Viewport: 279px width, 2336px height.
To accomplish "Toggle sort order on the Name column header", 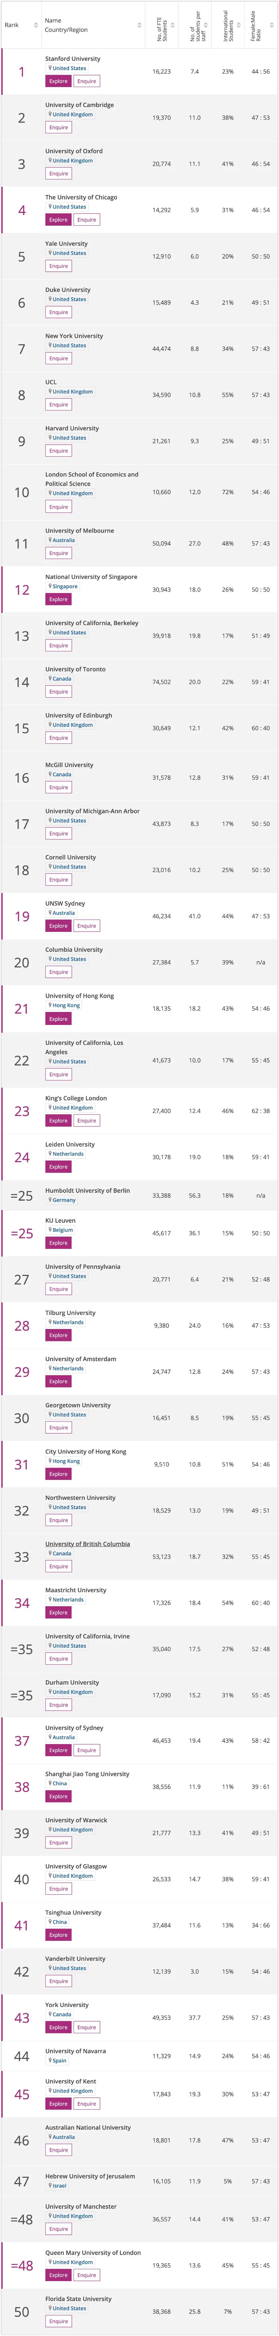I will [139, 25].
